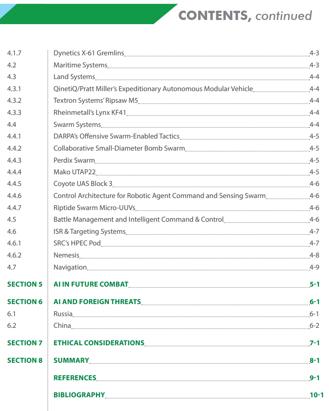The width and height of the screenshot is (329, 411).
Task: Click section number 4.6.1
Action: (x=14, y=243)
